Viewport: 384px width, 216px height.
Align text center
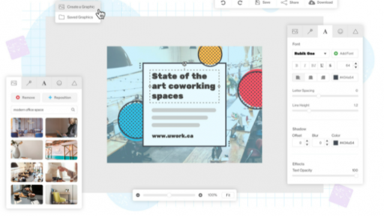tap(311, 77)
